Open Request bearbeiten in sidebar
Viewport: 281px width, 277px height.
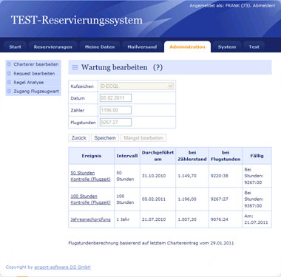(x=34, y=73)
